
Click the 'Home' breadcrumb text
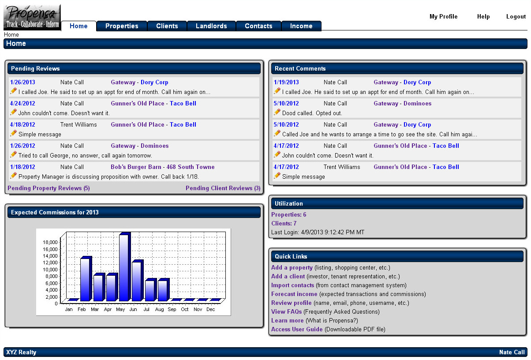11,35
